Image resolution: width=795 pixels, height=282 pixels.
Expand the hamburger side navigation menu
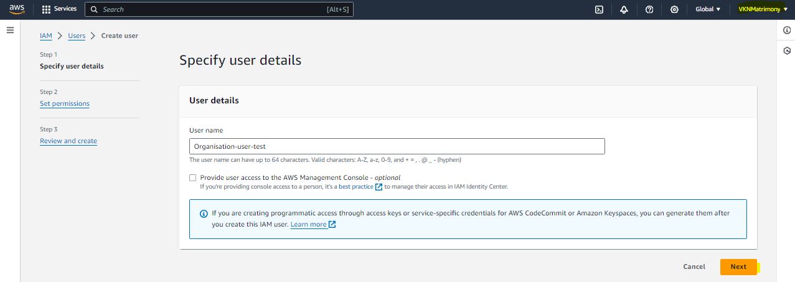pyautogui.click(x=10, y=30)
